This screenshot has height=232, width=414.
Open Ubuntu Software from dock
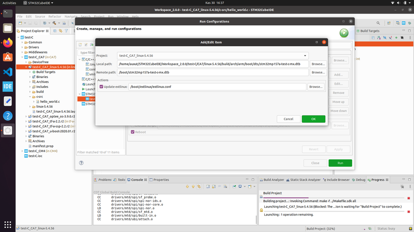7,57
